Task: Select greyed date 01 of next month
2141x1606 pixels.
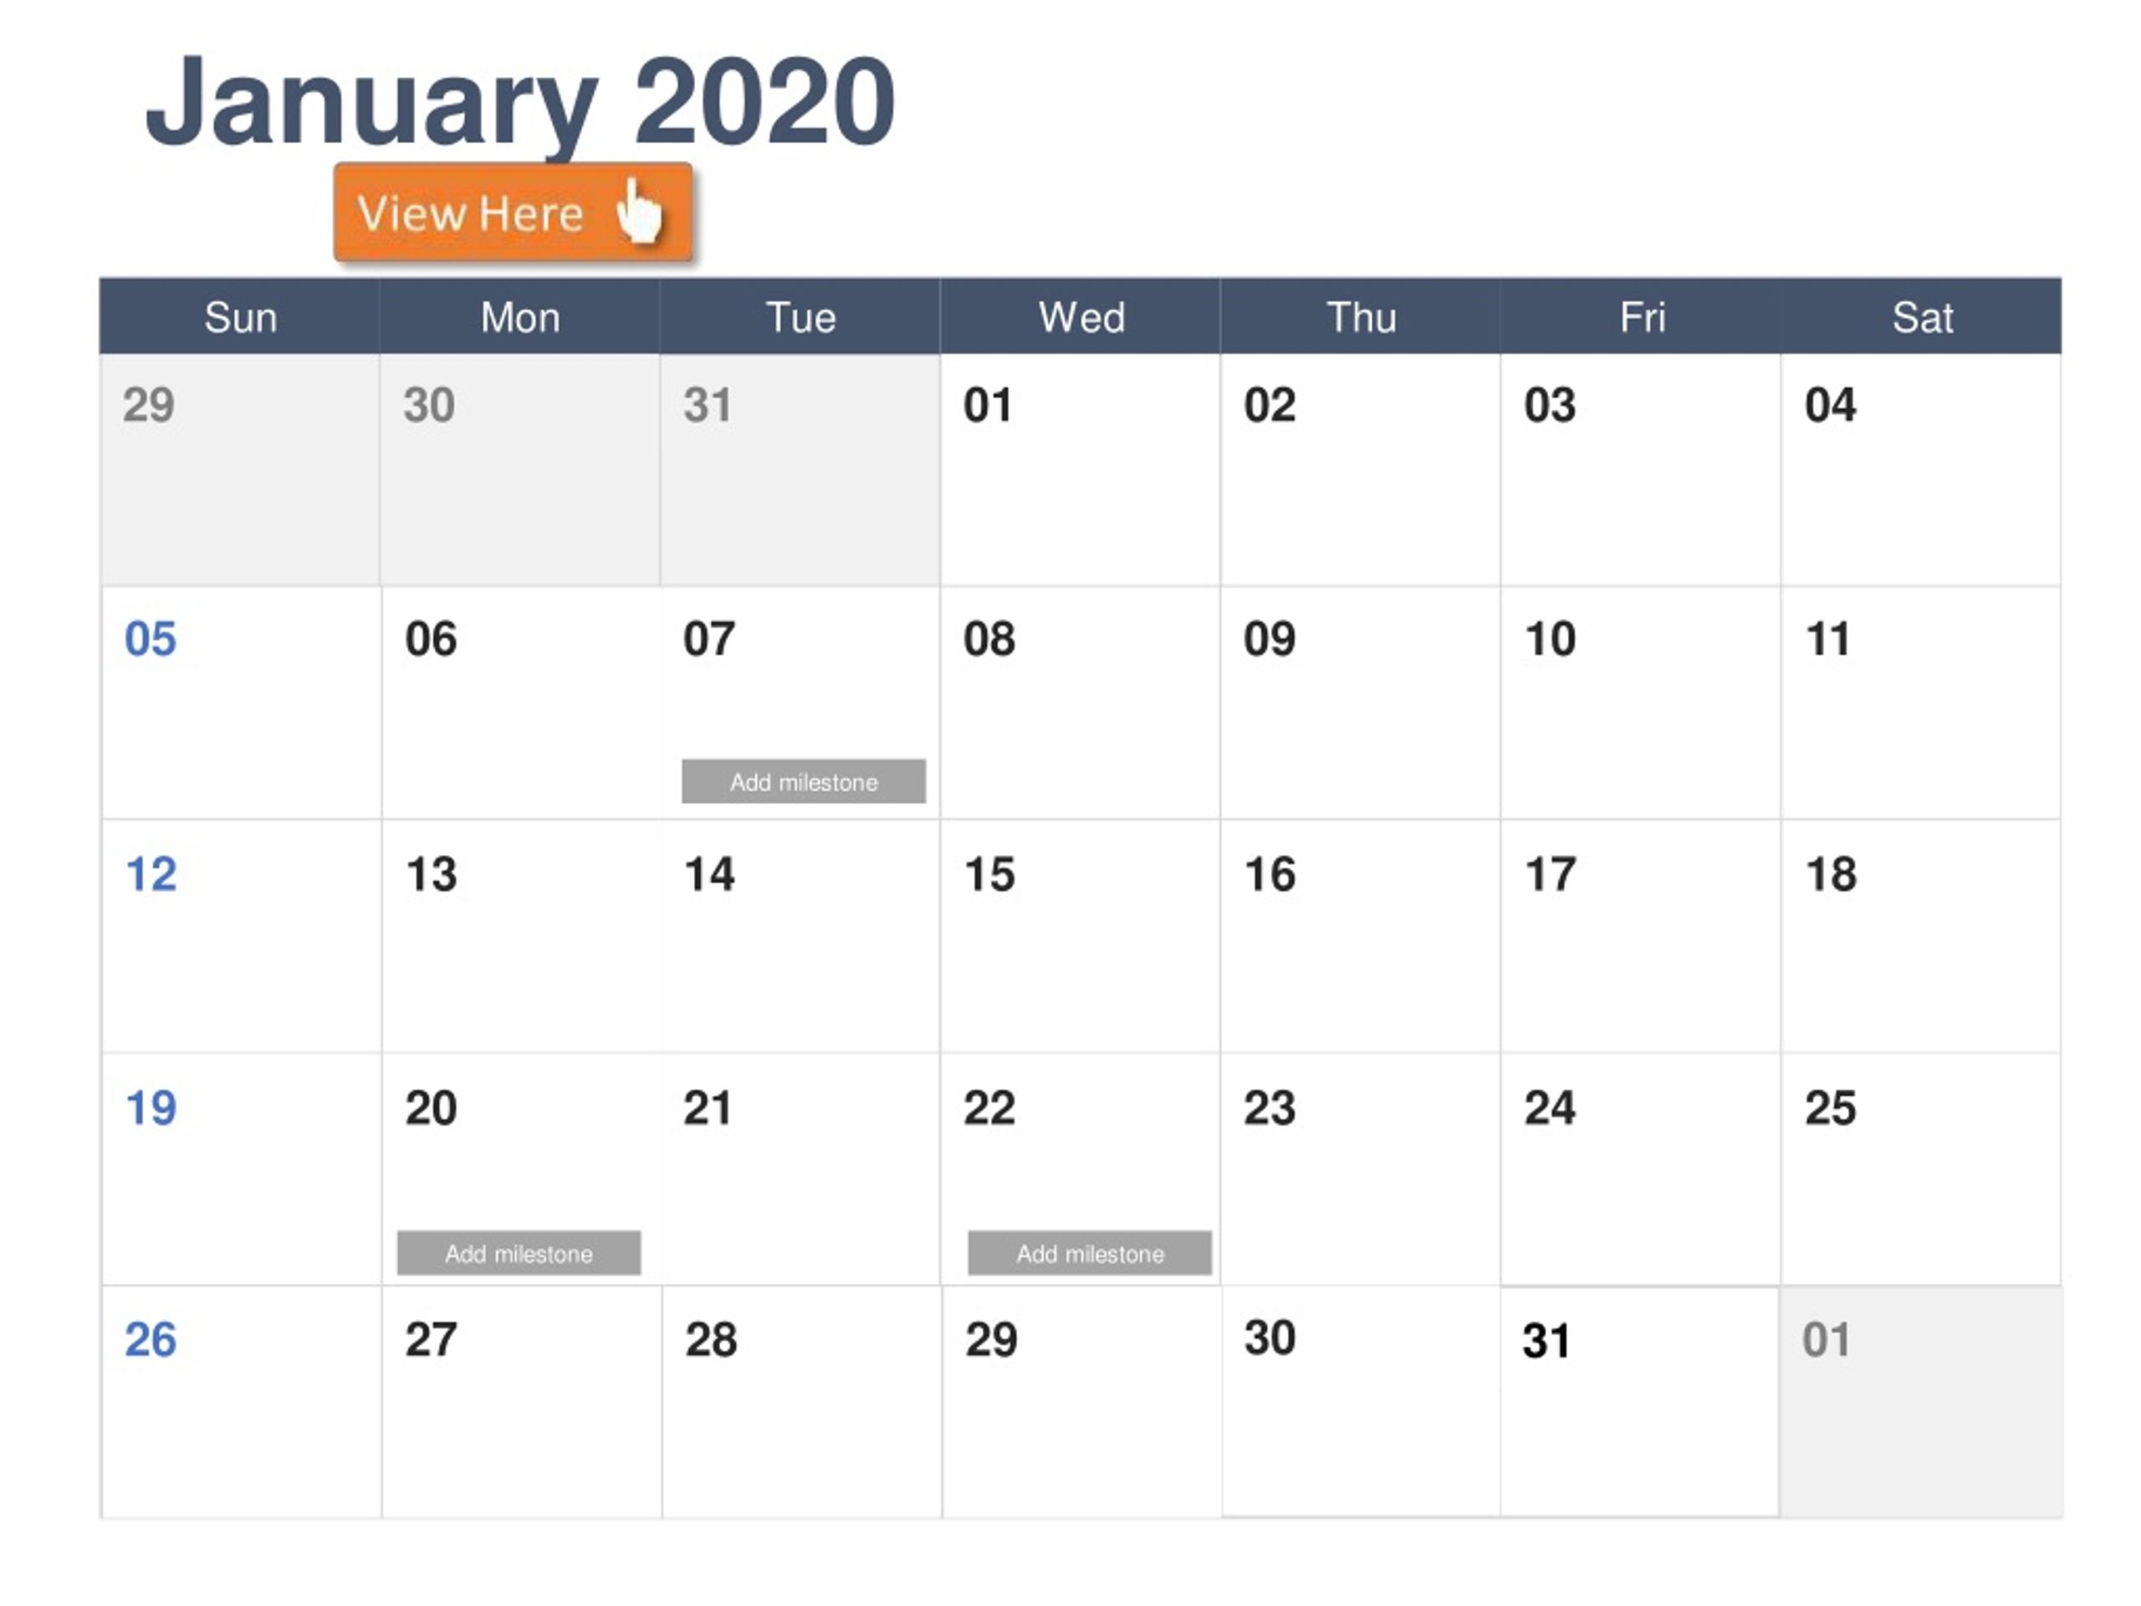Action: pyautogui.click(x=1921, y=1402)
